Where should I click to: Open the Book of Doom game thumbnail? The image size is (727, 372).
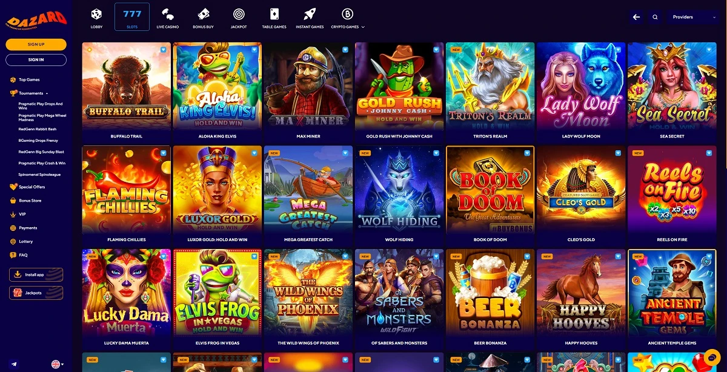491,190
